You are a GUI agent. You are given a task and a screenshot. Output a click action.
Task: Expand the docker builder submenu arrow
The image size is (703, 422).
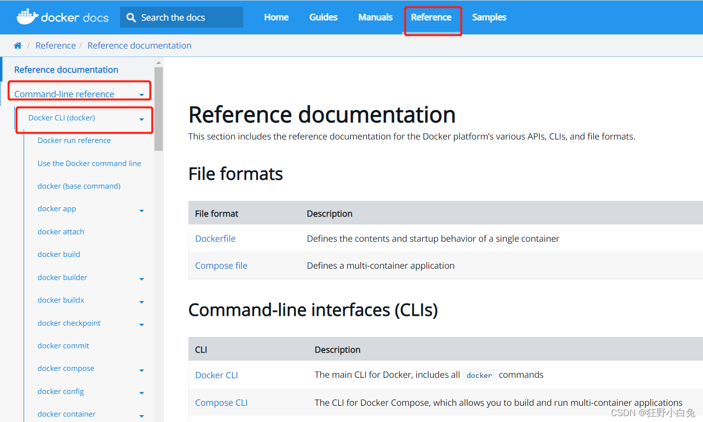click(142, 279)
